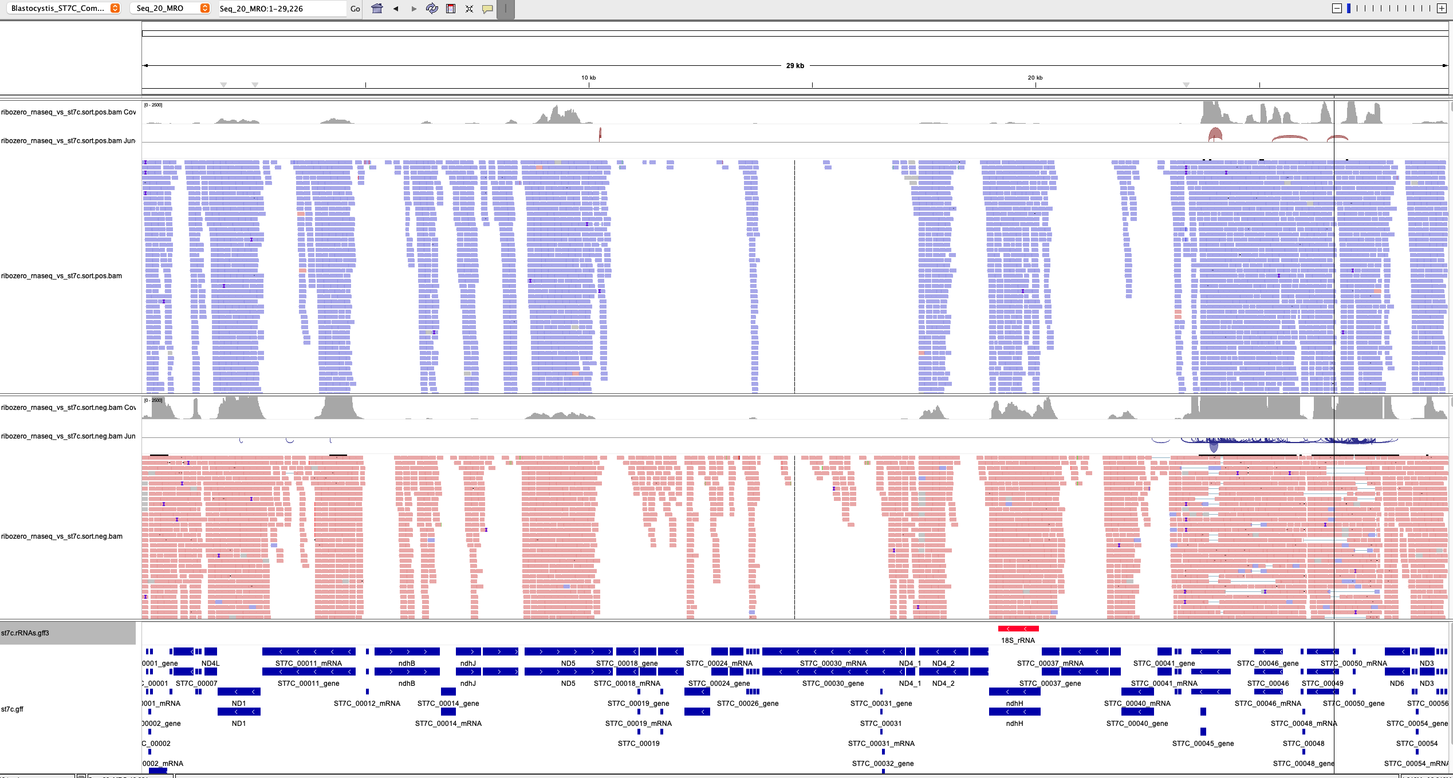The width and height of the screenshot is (1453, 778).
Task: Go forward with the right arrow icon
Action: [x=414, y=9]
